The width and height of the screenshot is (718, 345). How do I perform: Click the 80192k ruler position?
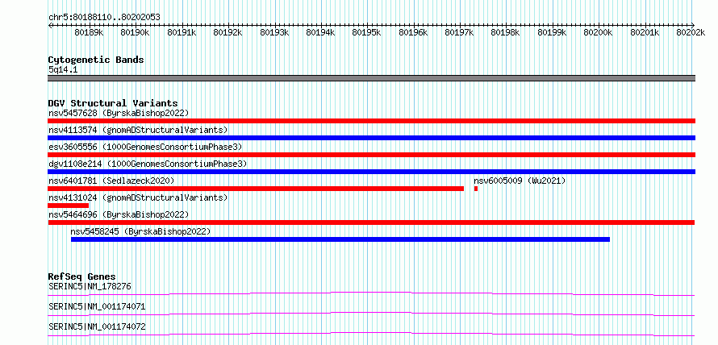pyautogui.click(x=228, y=32)
